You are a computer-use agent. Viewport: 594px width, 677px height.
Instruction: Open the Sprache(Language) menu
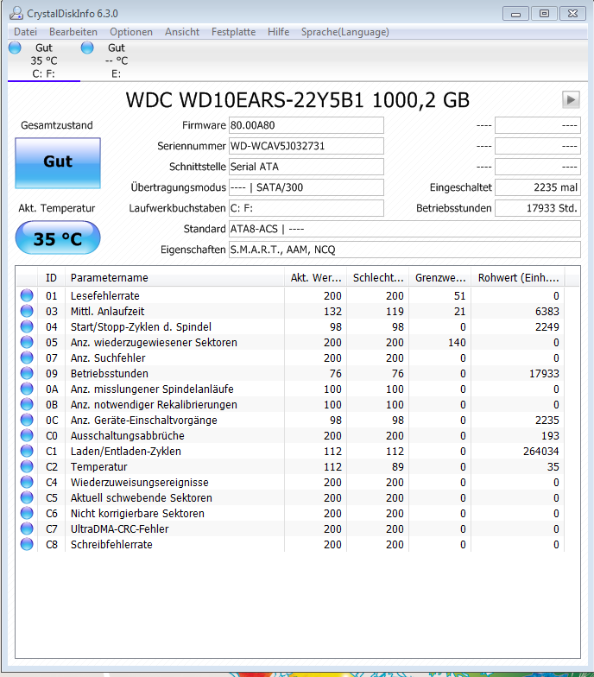coord(345,32)
